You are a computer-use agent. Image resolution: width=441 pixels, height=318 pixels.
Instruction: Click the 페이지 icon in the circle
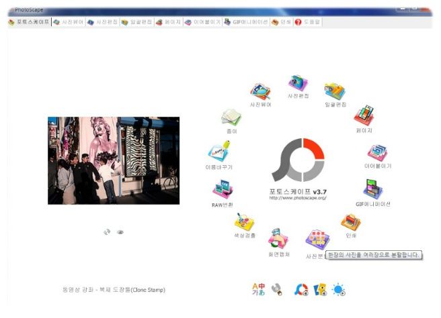(x=364, y=115)
